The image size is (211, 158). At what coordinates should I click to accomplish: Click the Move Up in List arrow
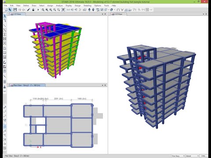coord(89,10)
